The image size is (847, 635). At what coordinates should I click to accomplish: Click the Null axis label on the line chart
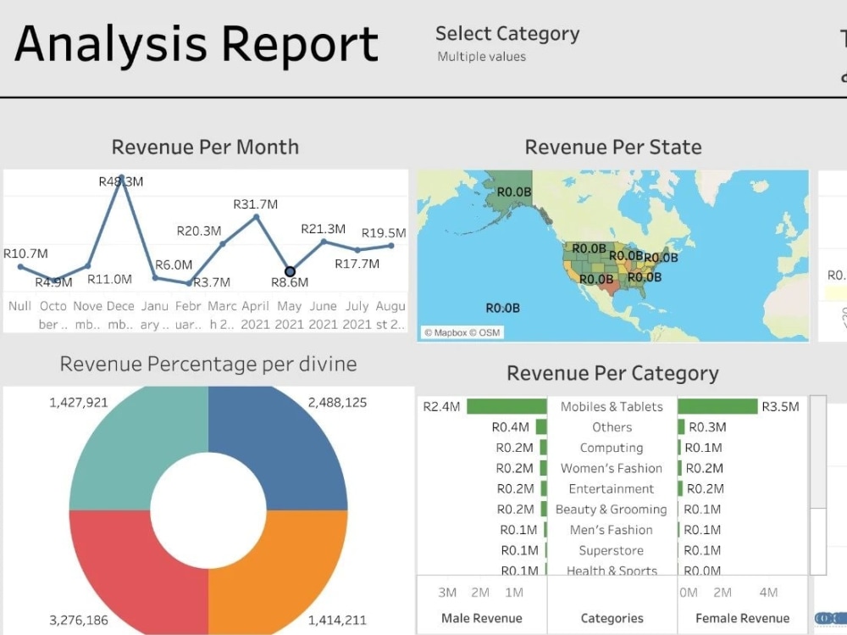[19, 306]
